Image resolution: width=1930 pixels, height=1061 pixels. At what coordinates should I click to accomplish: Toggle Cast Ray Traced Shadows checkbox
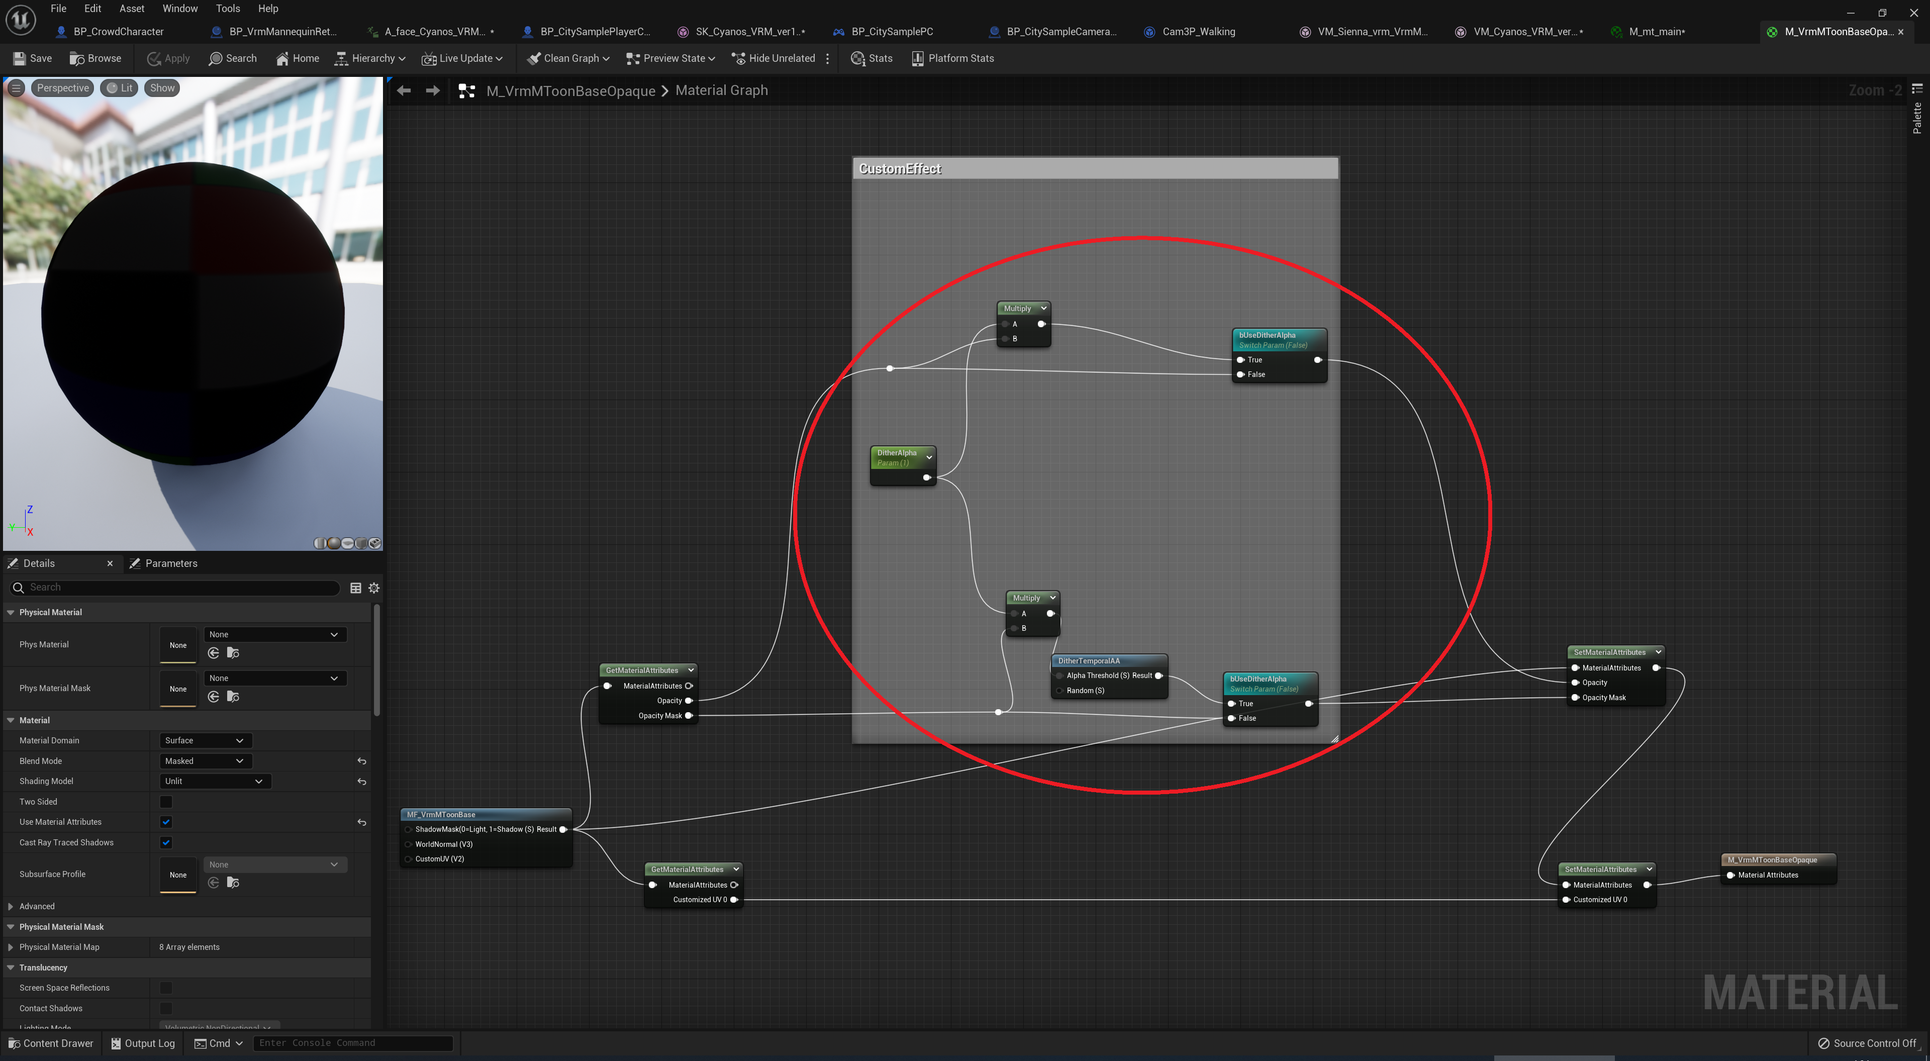click(166, 842)
